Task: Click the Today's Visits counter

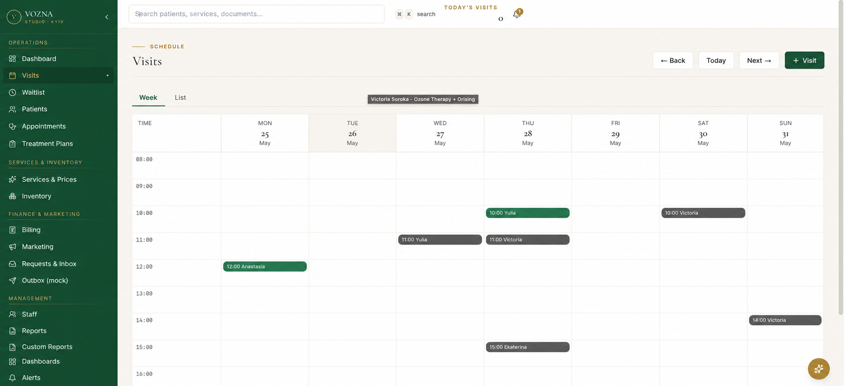Action: [x=471, y=13]
